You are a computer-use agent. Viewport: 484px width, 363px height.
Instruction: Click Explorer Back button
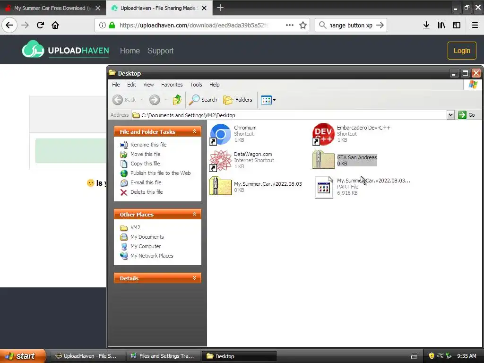124,100
